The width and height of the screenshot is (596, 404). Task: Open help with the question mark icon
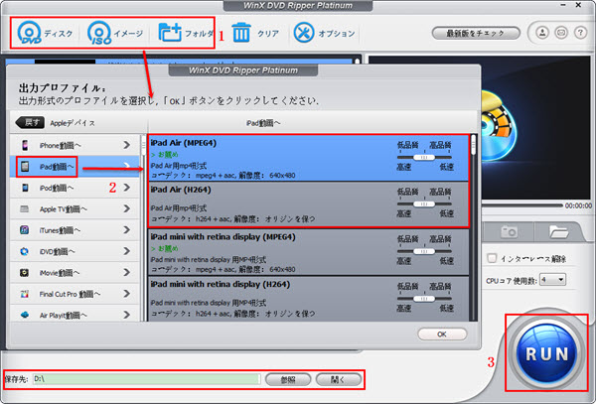point(580,33)
